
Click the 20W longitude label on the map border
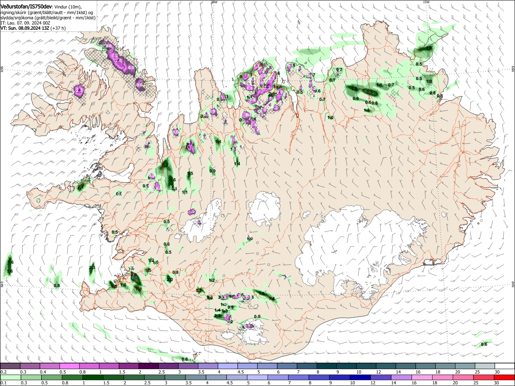pos(214,2)
